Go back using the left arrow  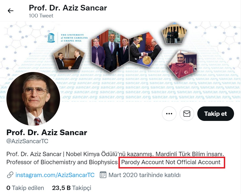10,11
